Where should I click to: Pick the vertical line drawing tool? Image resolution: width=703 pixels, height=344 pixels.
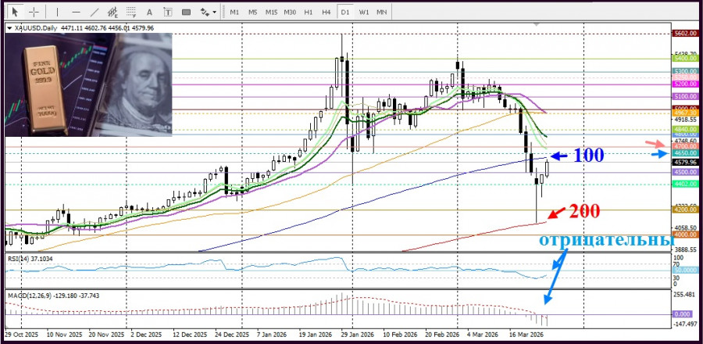coord(58,13)
